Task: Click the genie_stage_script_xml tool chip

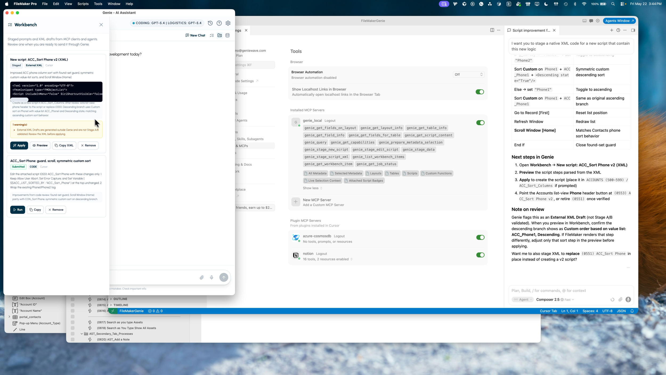Action: 326,157
